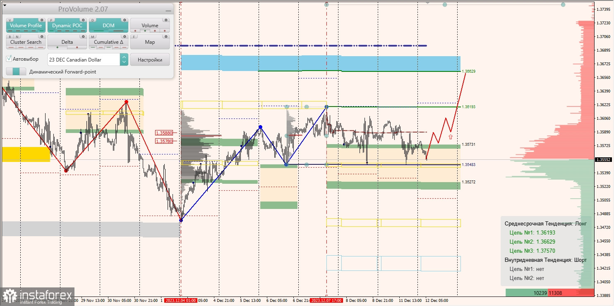This screenshot has height=306, width=614.
Task: Click the yellow zone at chart's left edge
Action: tap(26, 154)
